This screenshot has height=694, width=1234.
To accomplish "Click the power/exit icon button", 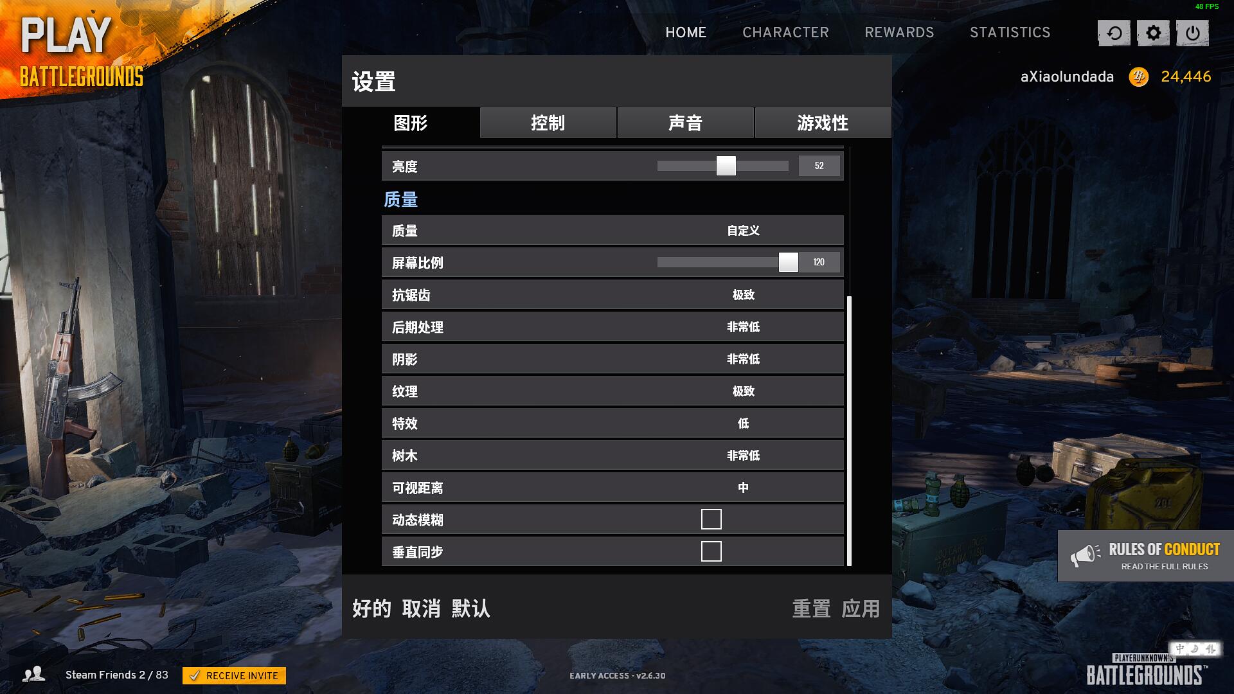I will tap(1194, 32).
